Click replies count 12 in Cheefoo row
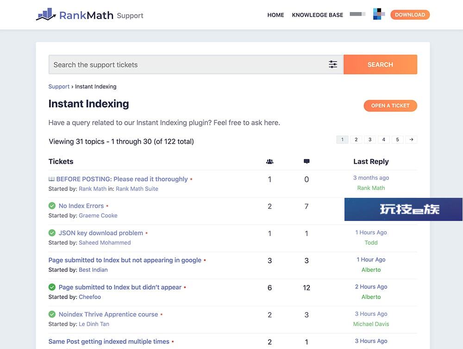 307,288
